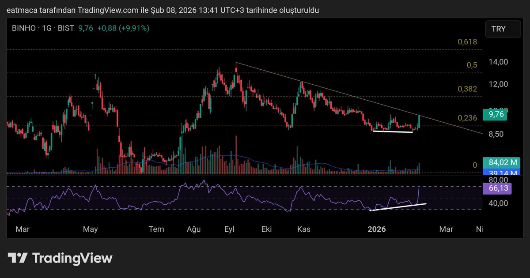
Task: Click the 8,50 price axis label
Action: [x=497, y=134]
